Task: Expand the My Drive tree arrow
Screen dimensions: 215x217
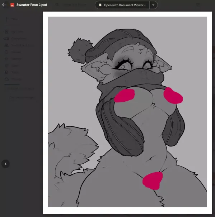Action: (x=3, y=32)
